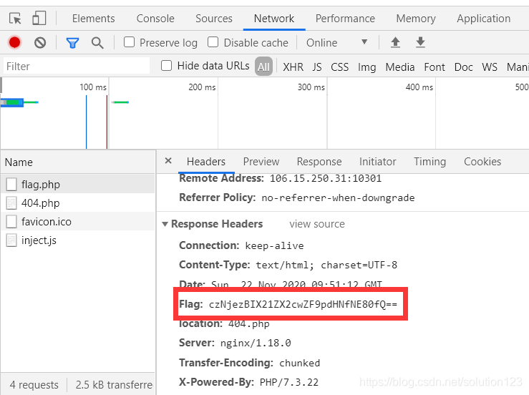Click the blue DOMContentLoaded timeline marker
529x395 pixels.
[87, 122]
